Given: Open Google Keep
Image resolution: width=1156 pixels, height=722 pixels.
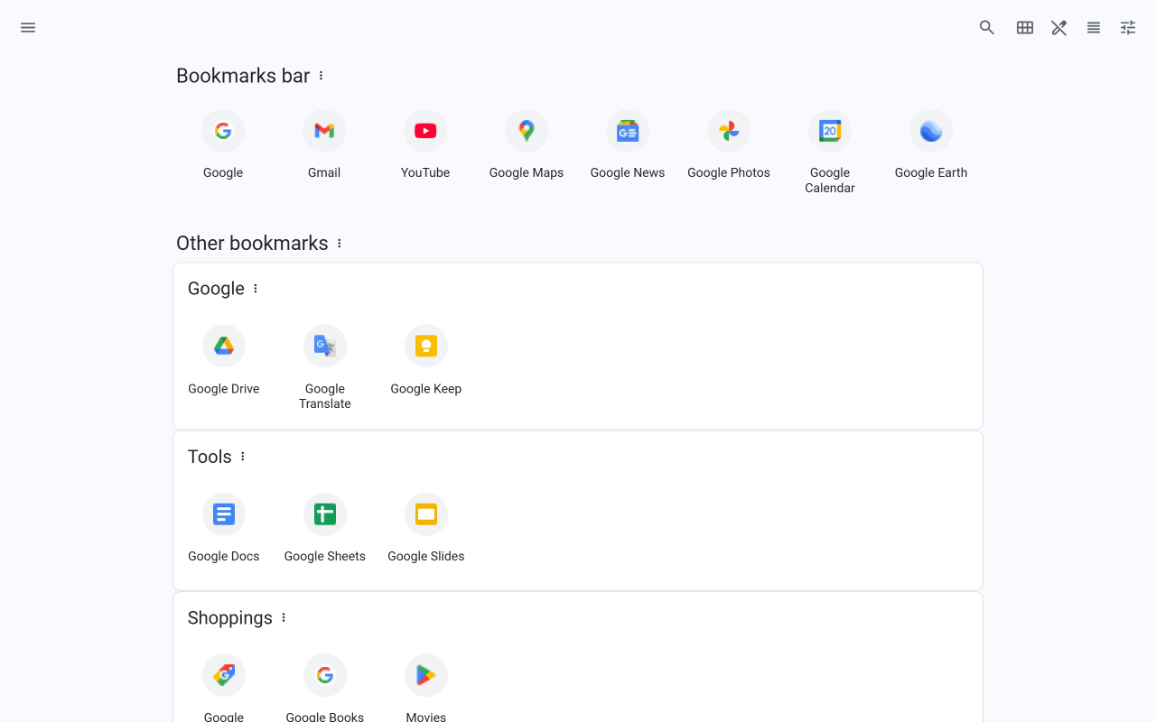Looking at the screenshot, I should pos(425,346).
